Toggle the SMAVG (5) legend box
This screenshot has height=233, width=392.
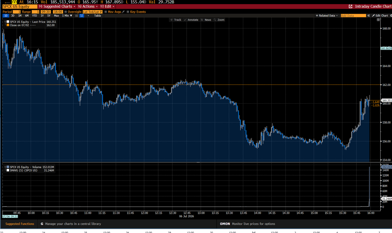[x=8, y=170]
